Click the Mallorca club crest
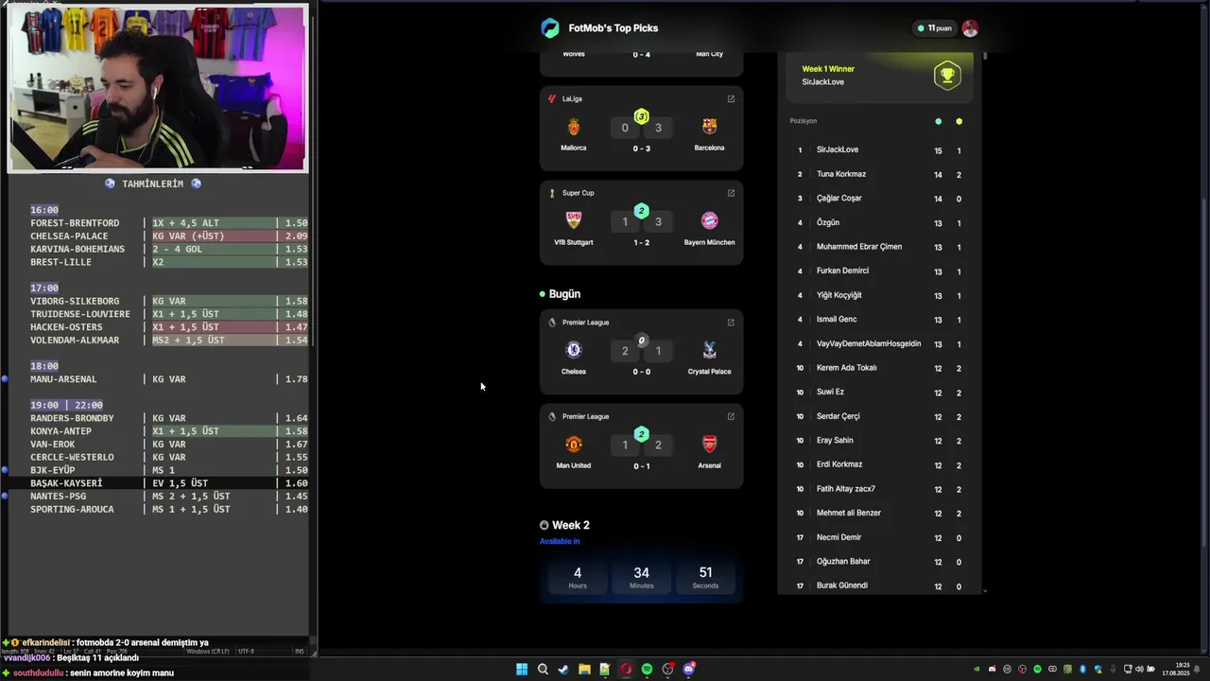Image resolution: width=1210 pixels, height=681 pixels. coord(574,127)
